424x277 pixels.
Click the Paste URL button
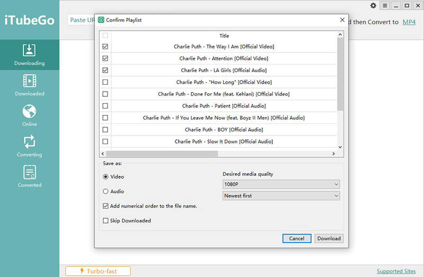point(81,20)
